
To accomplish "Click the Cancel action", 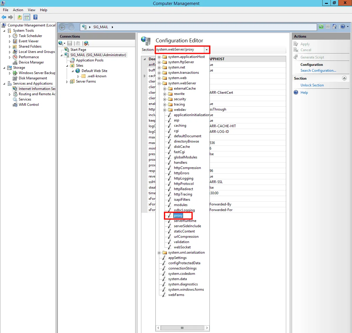I will point(306,50).
